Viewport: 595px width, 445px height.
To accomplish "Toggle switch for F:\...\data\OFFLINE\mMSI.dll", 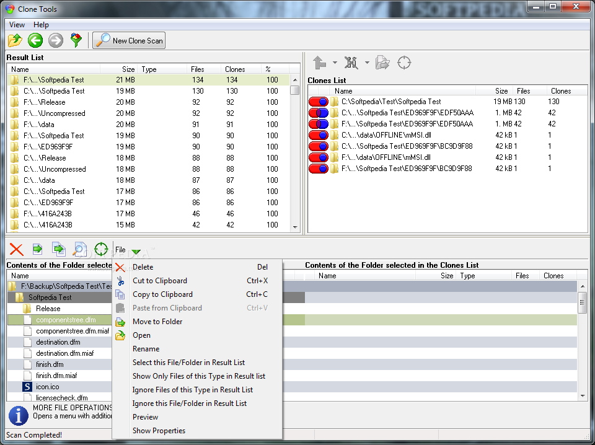I will tap(319, 157).
